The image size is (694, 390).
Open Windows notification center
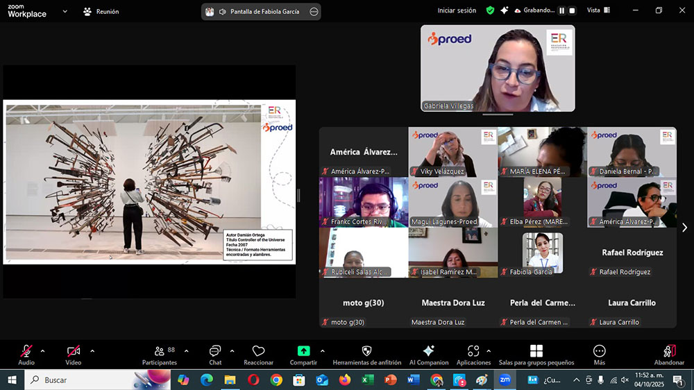[678, 380]
